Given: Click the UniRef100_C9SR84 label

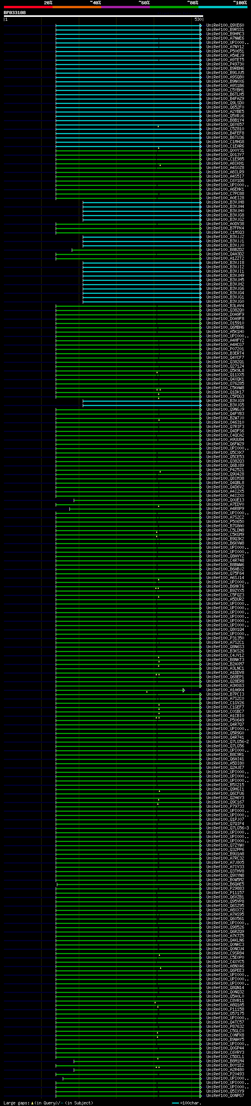Looking at the screenshot, I should [x=225, y=953].
